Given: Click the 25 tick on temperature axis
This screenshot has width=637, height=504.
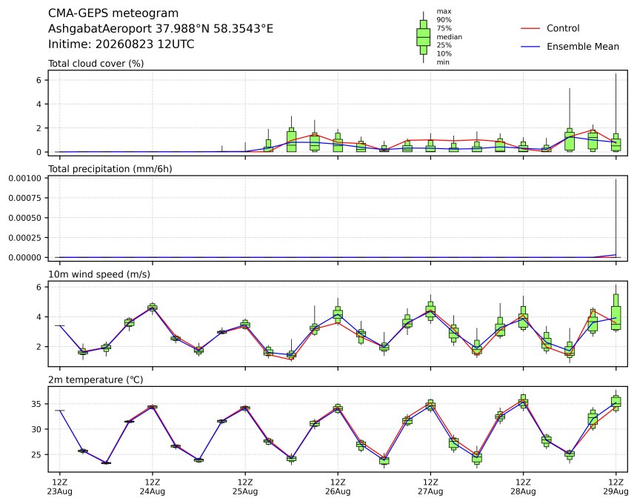Looking at the screenshot, I should click(36, 455).
